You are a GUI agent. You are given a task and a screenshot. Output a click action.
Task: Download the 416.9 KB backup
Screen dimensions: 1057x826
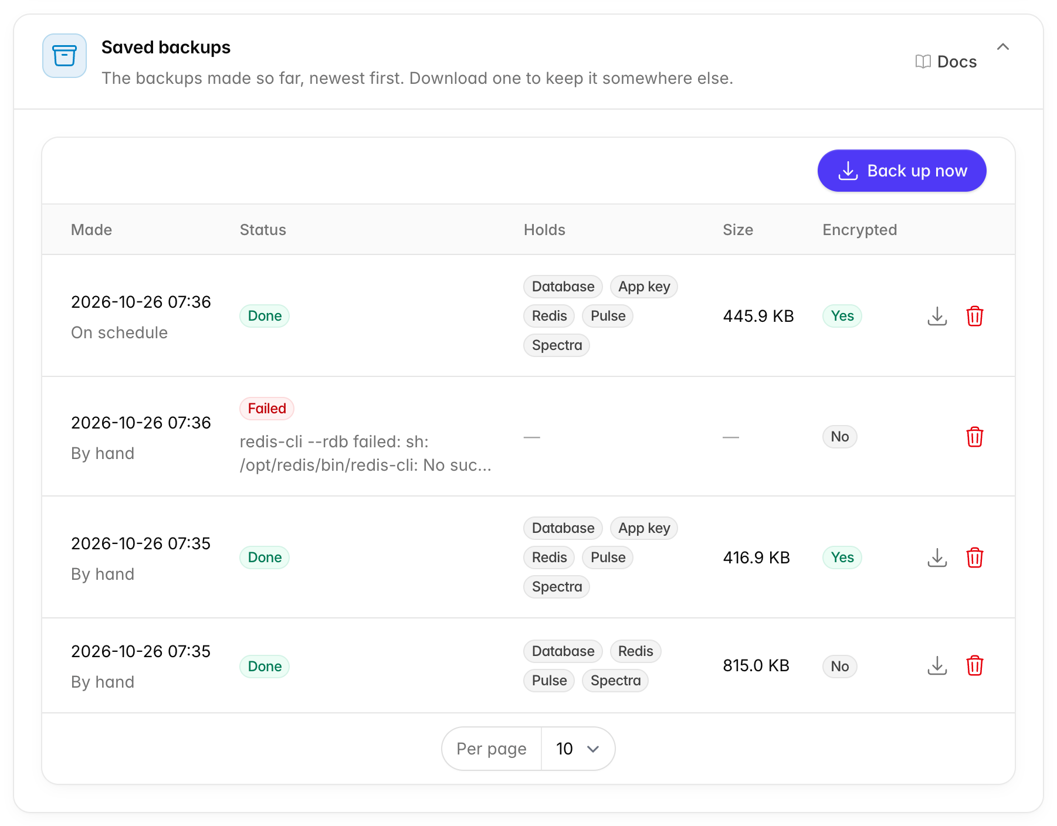point(937,558)
